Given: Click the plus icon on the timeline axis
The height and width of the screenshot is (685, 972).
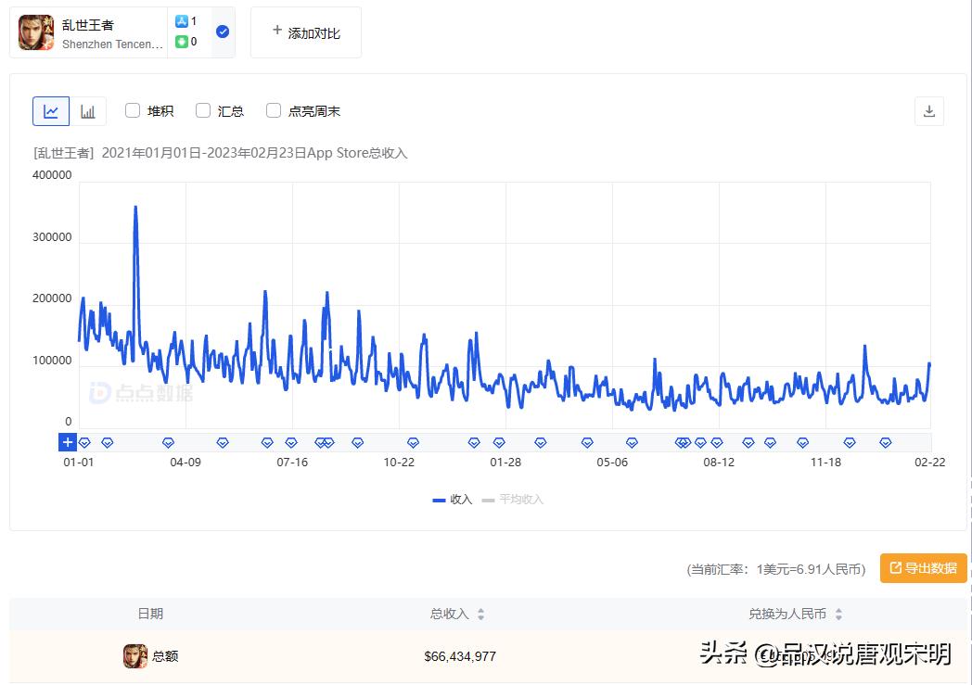Looking at the screenshot, I should [68, 442].
